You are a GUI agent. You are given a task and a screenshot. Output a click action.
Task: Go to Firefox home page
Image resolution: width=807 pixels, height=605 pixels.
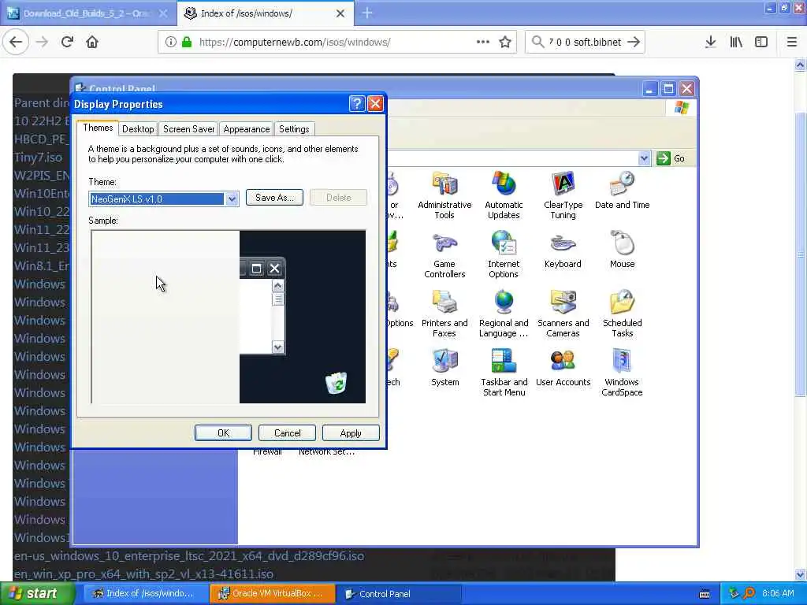click(92, 42)
